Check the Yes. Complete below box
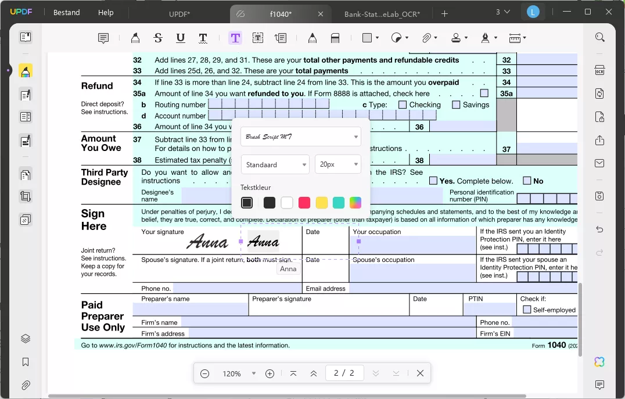Viewport: 625px width, 399px height. click(x=433, y=181)
